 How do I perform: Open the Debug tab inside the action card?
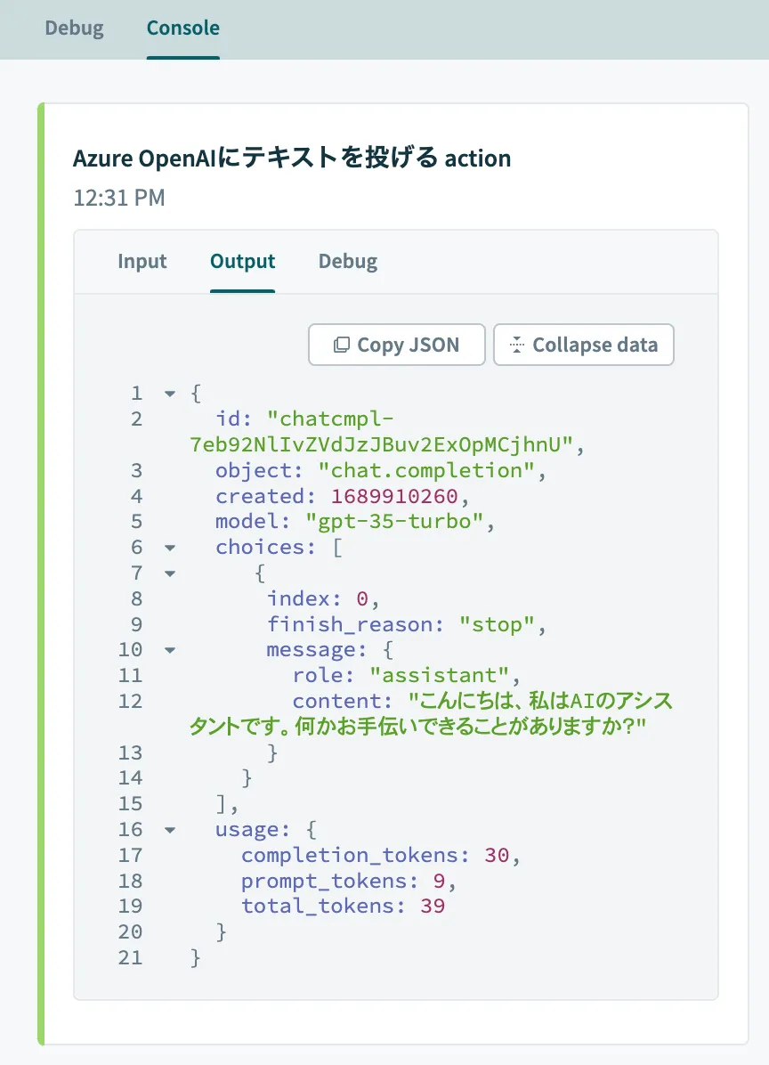tap(348, 262)
